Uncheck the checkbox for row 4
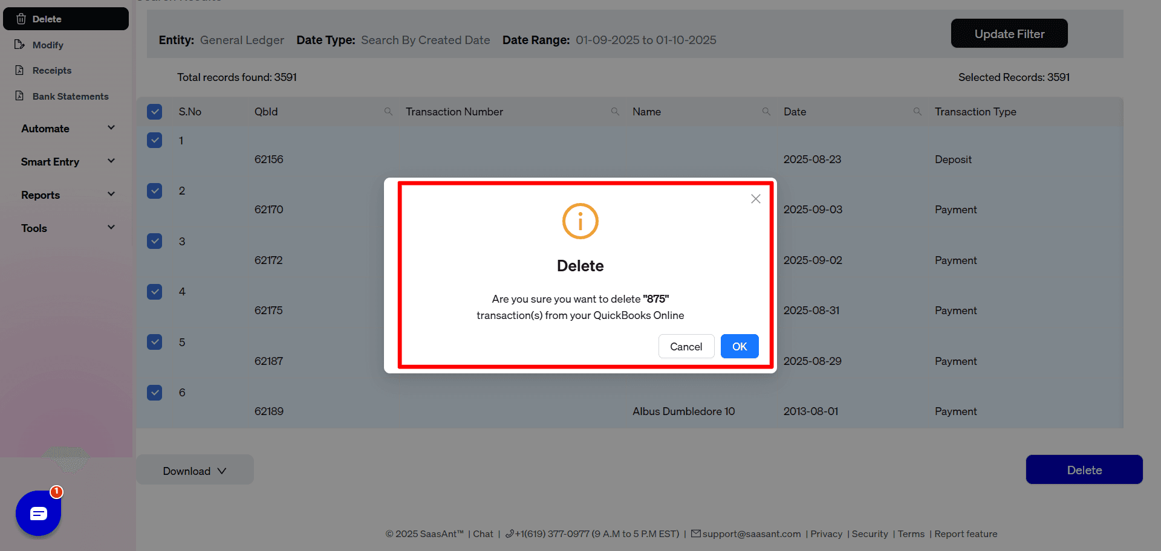Image resolution: width=1161 pixels, height=551 pixels. click(155, 292)
